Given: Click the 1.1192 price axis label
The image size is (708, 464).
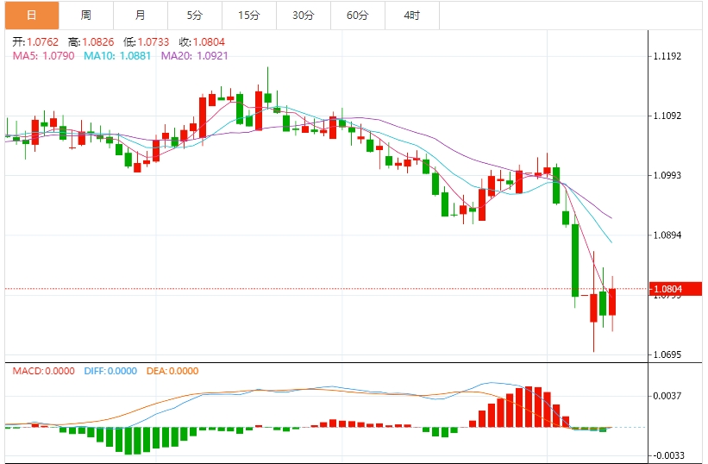Looking at the screenshot, I should tap(667, 56).
